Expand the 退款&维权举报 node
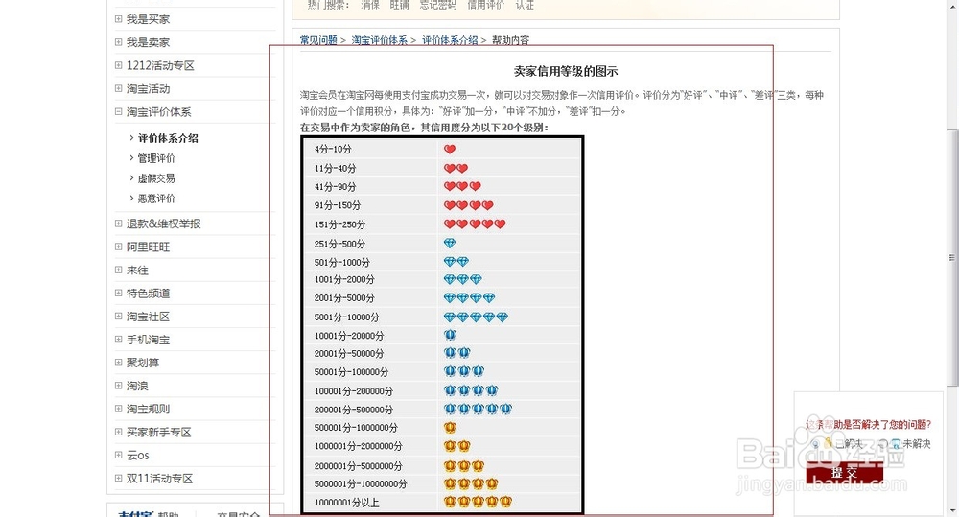The width and height of the screenshot is (959, 517). [x=118, y=223]
